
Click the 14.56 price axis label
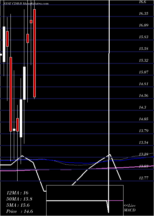pos(144,95)
